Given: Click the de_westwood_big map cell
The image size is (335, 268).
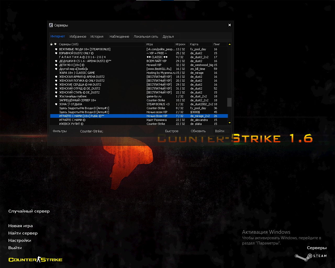Looking at the screenshot, I should [202, 65].
